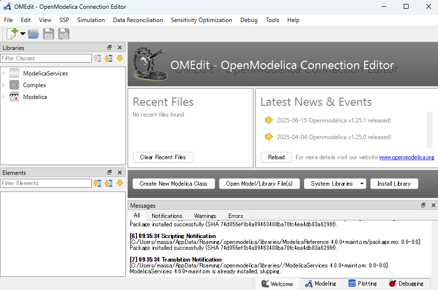Click the Filter Elements search field

[46, 183]
